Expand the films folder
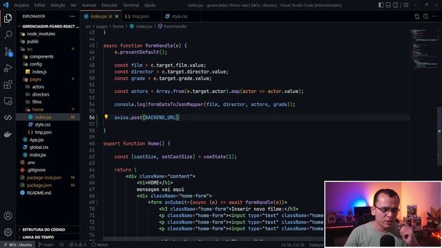The height and width of the screenshot is (248, 442). [x=48, y=102]
